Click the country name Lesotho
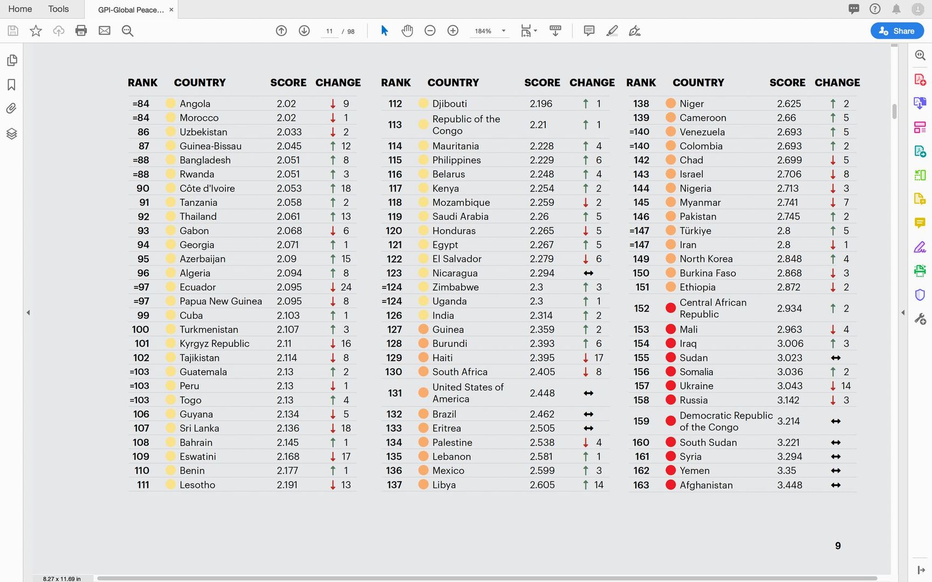932x582 pixels. (x=197, y=485)
